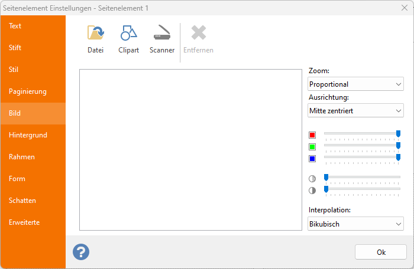
Task: Click the red color channel swatch
Action: tap(312, 135)
